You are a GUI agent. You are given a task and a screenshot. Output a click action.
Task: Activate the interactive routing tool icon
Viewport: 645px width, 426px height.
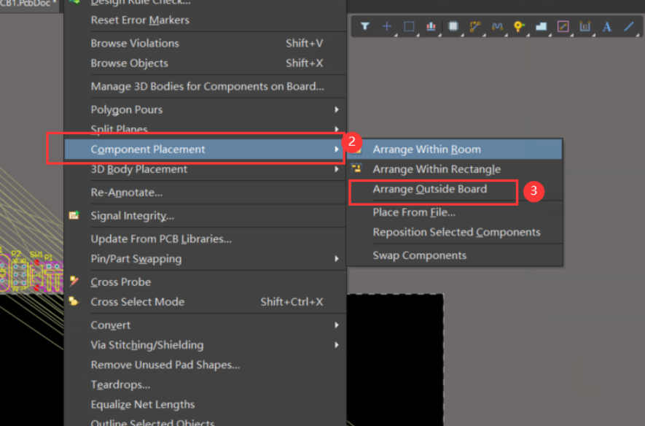(x=475, y=27)
